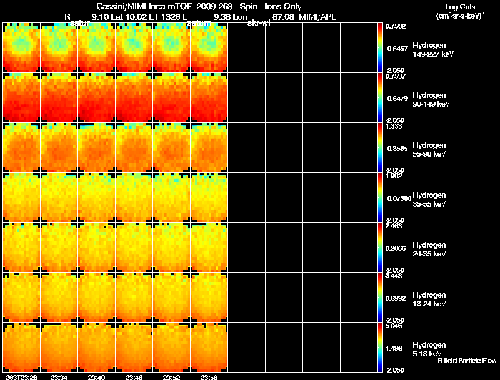Image resolution: width=500 pixels, height=380 pixels.
Task: Select the 35-55 keV image at 23:46
Action: tap(134, 198)
